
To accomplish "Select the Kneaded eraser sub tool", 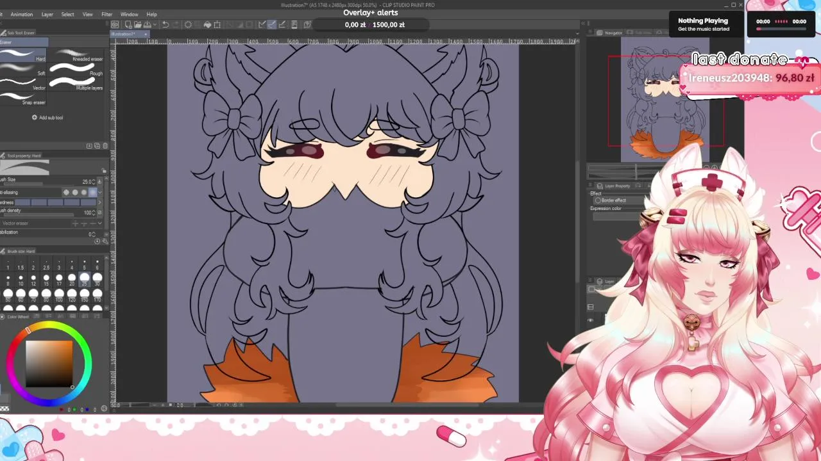I will pyautogui.click(x=76, y=56).
